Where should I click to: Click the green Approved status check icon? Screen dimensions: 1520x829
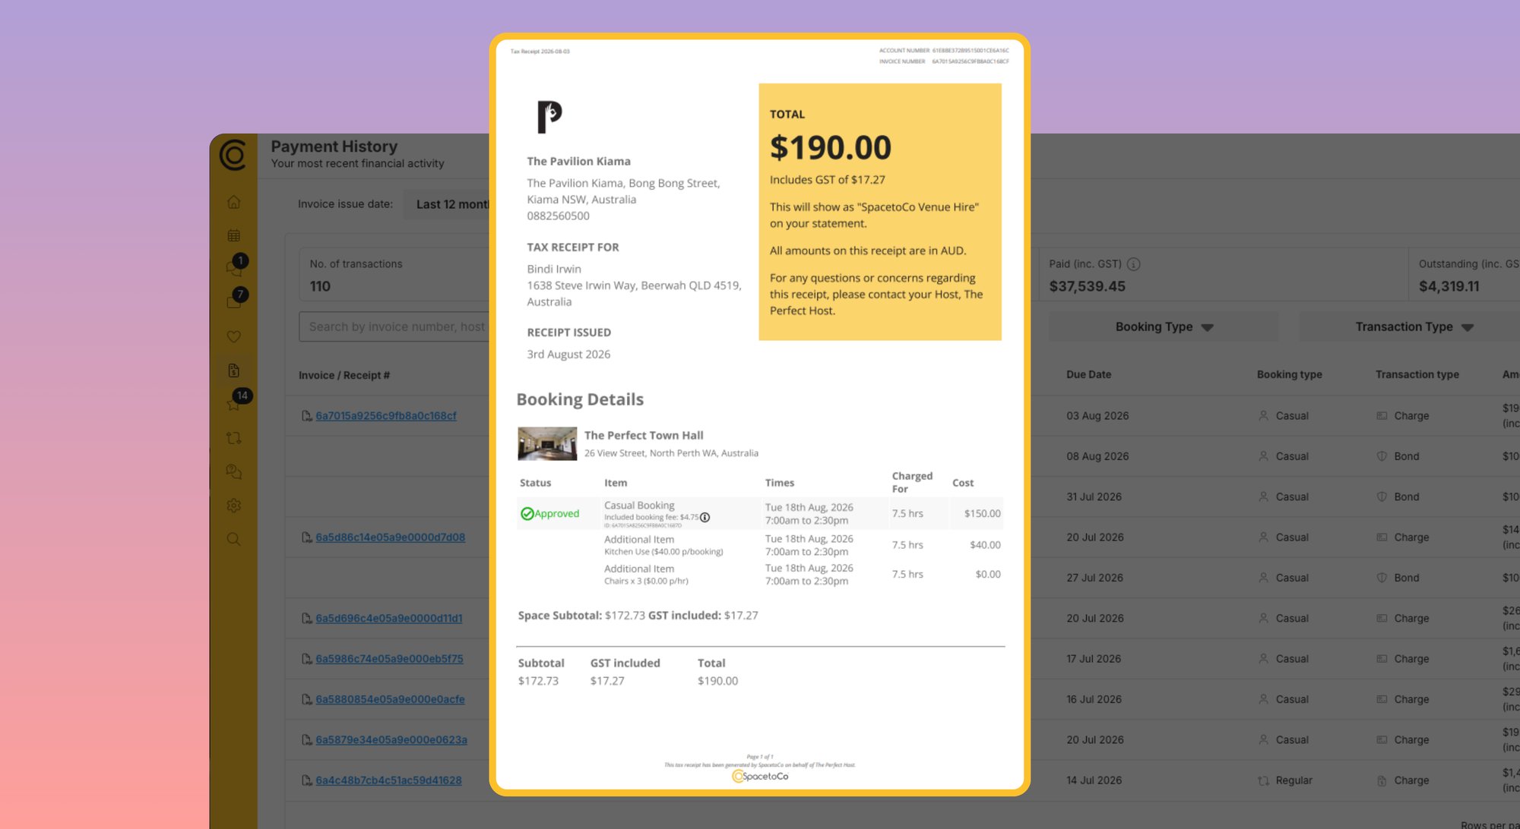click(527, 514)
